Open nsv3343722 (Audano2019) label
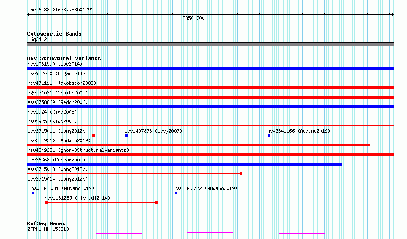407x239 pixels. [206, 188]
